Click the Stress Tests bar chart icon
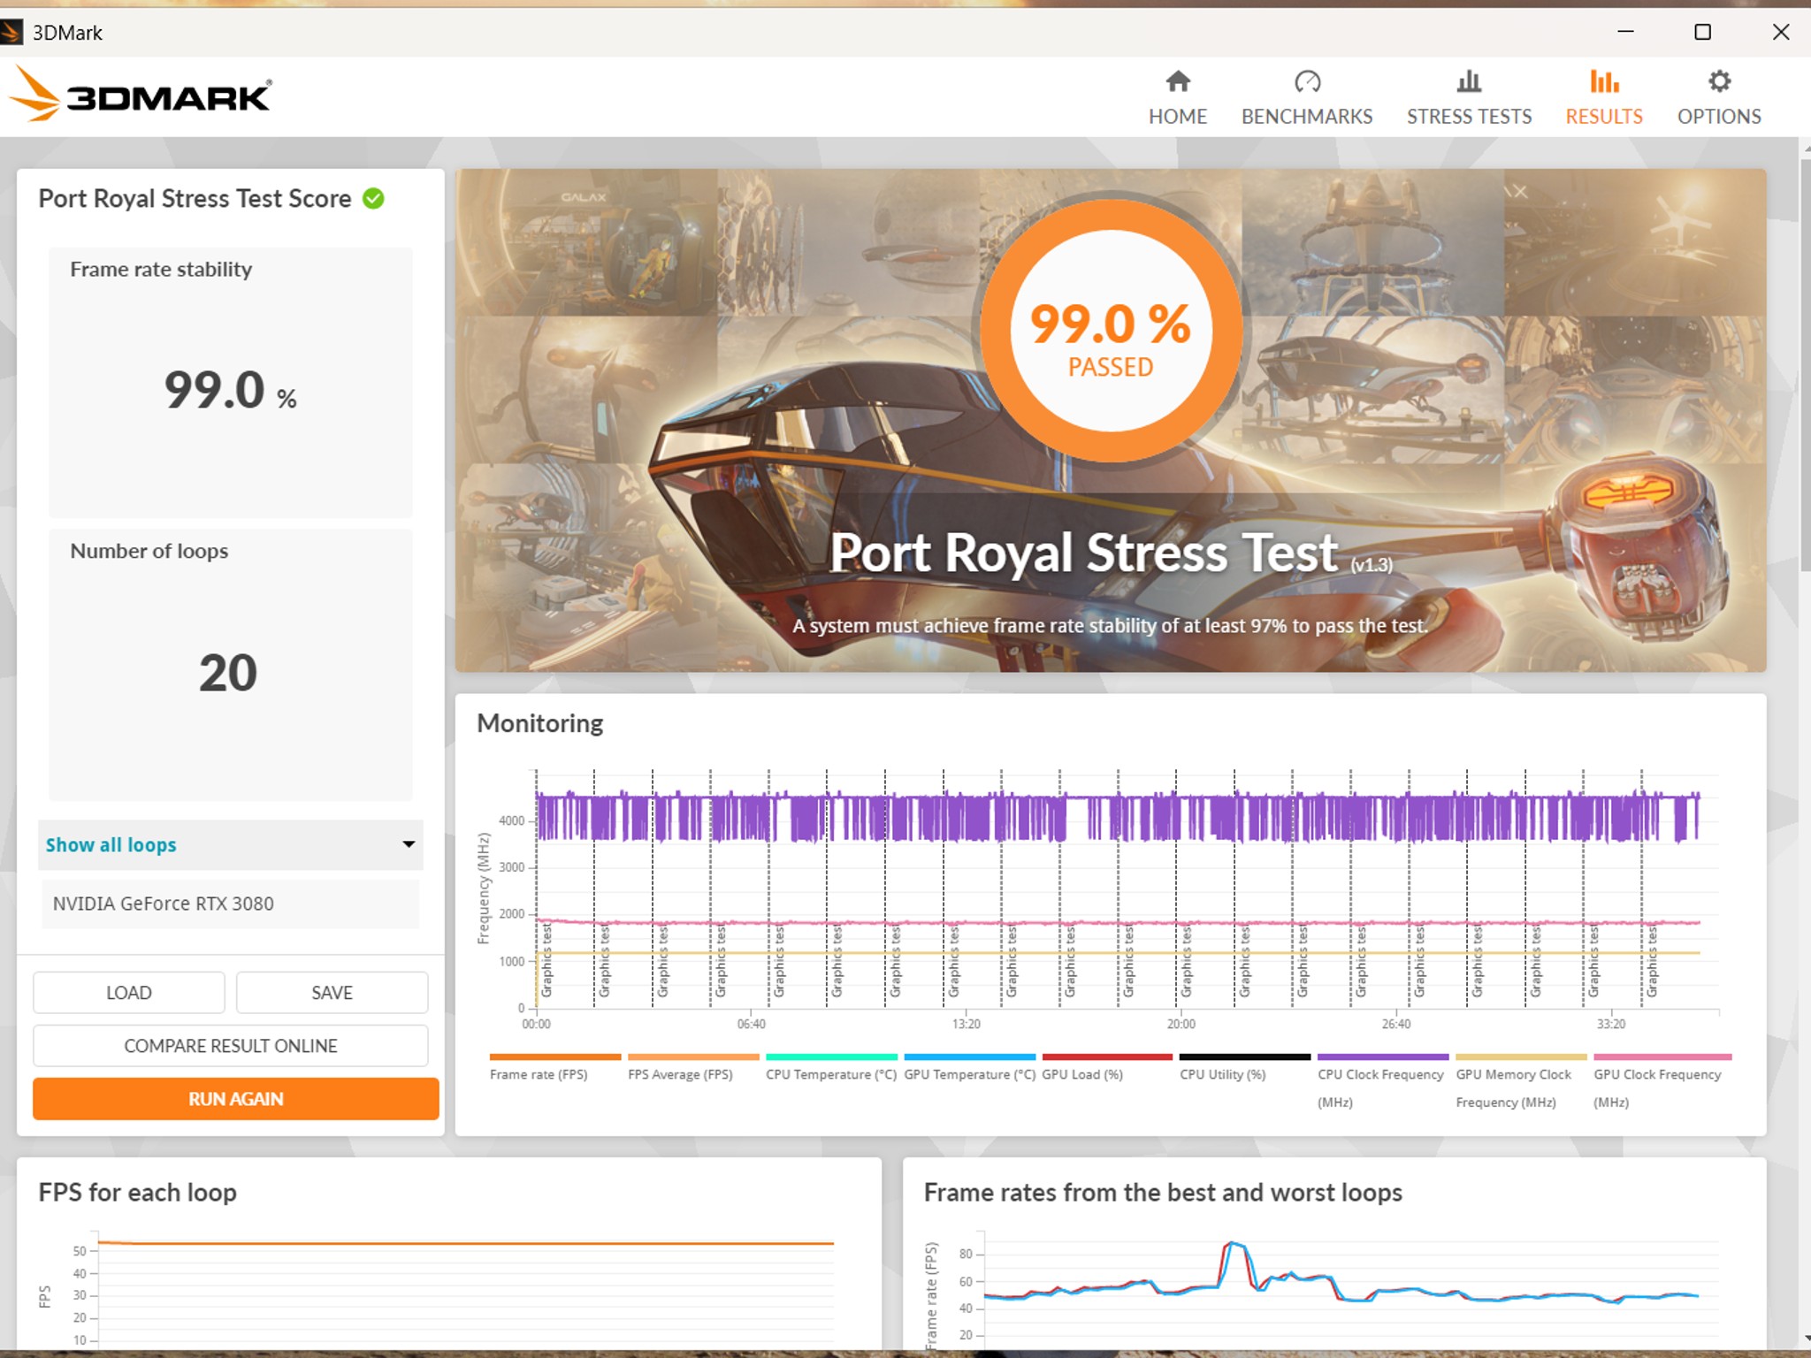 [1469, 81]
